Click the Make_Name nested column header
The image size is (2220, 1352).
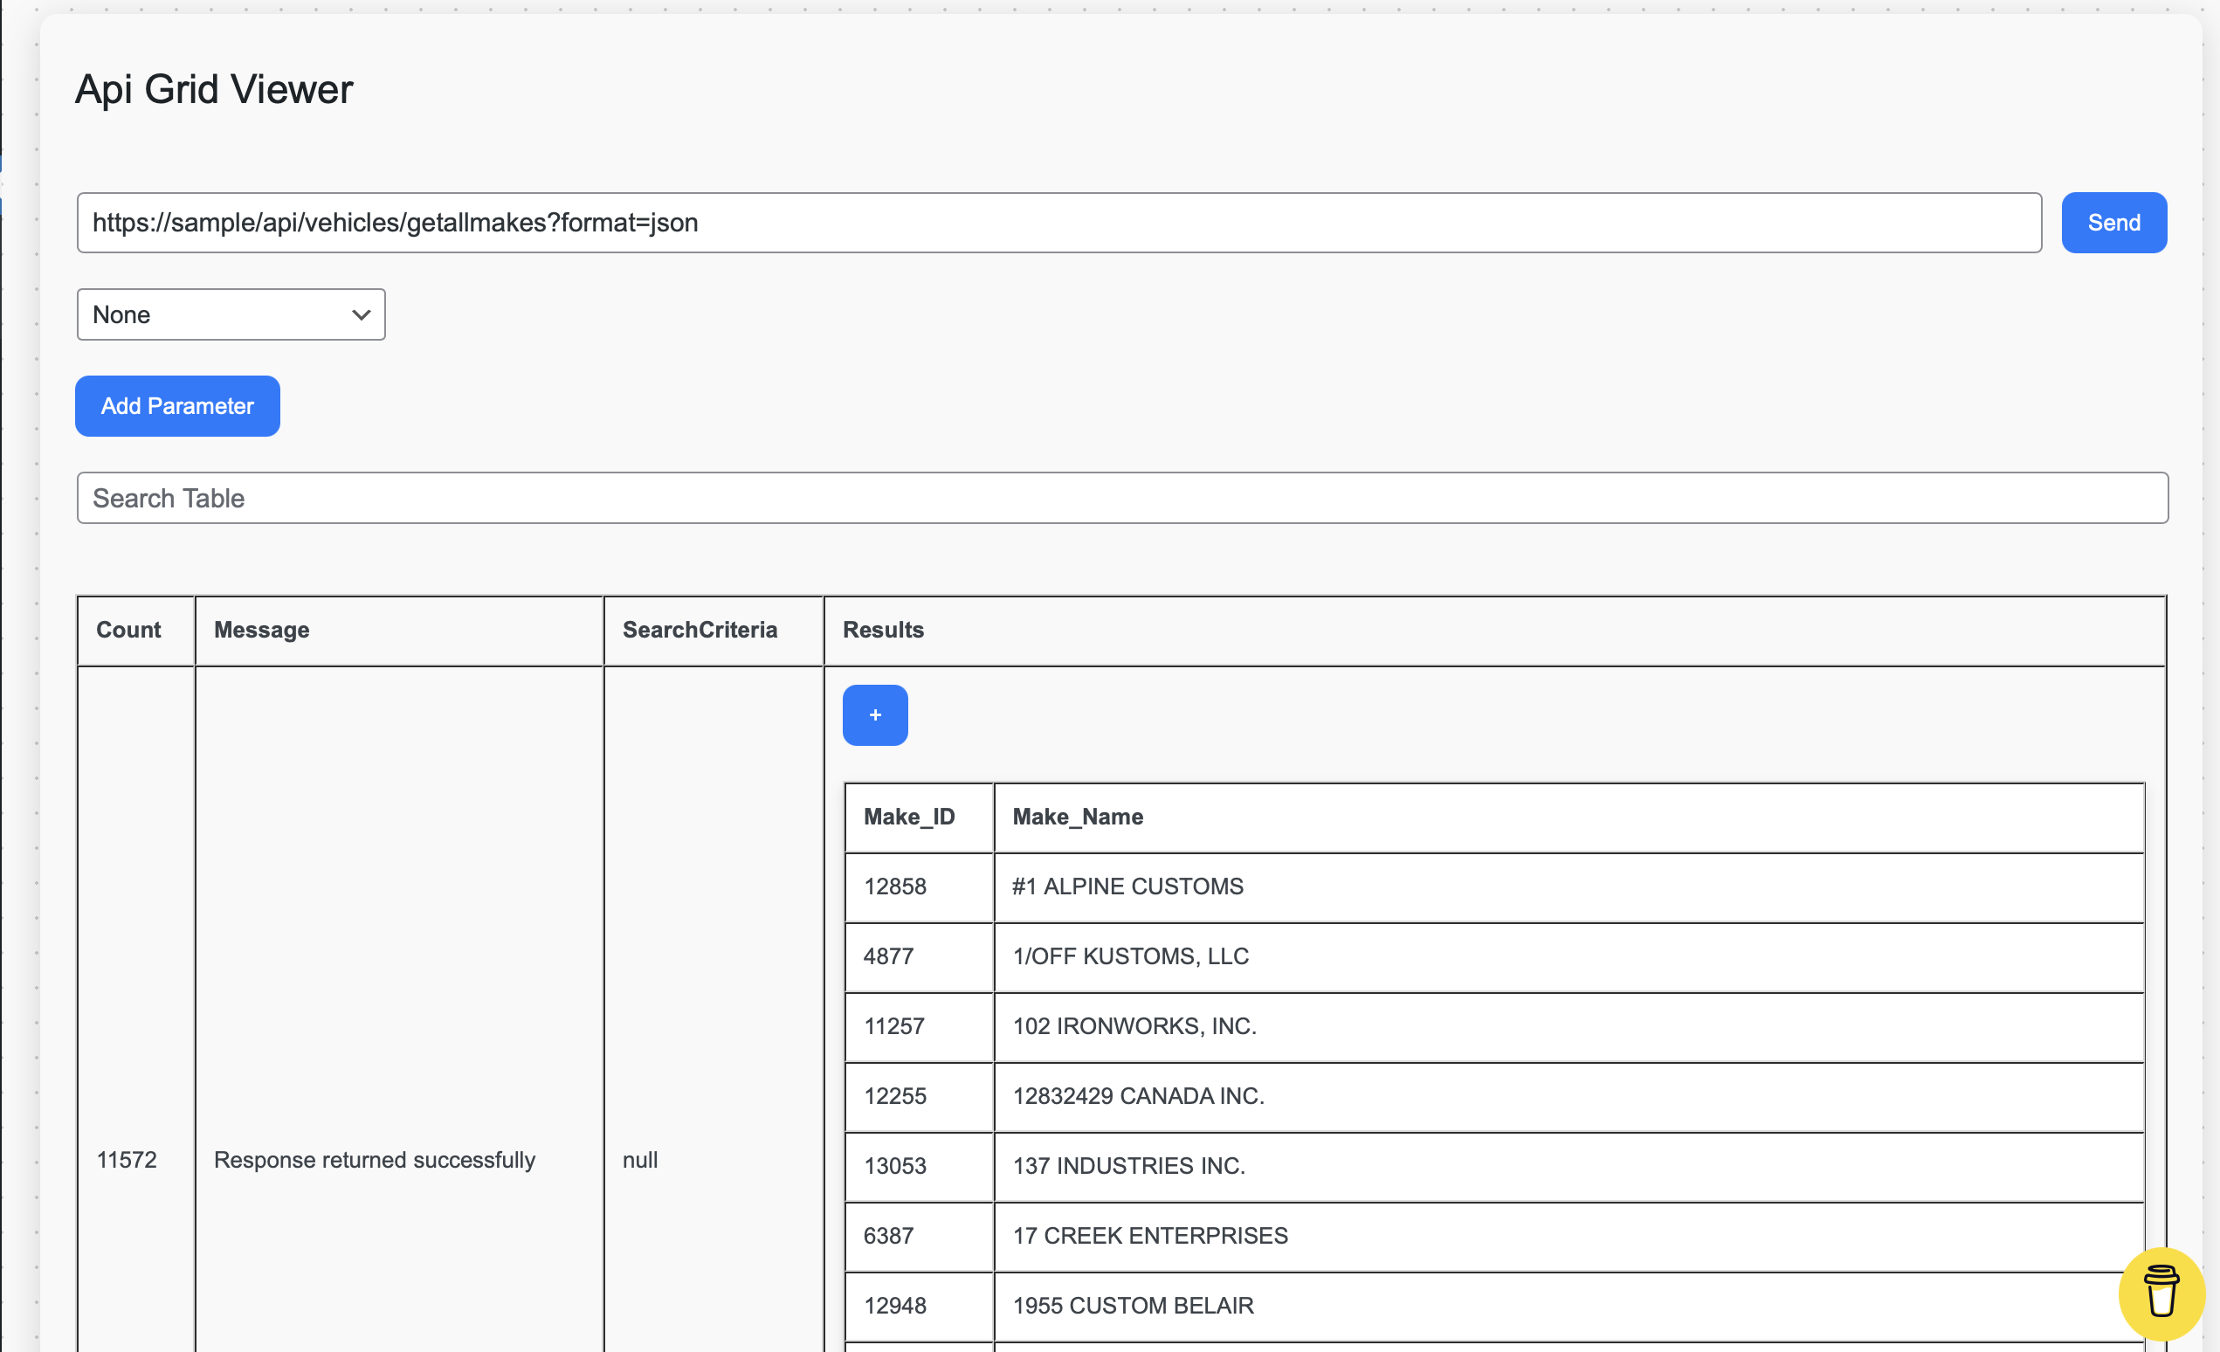[1078, 817]
